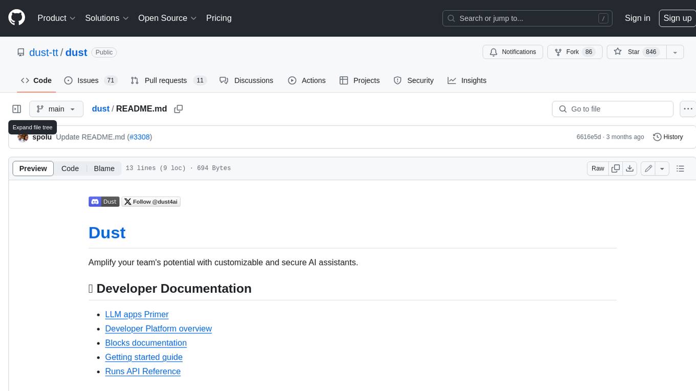
Task: Open the Raw file view
Action: coord(598,168)
